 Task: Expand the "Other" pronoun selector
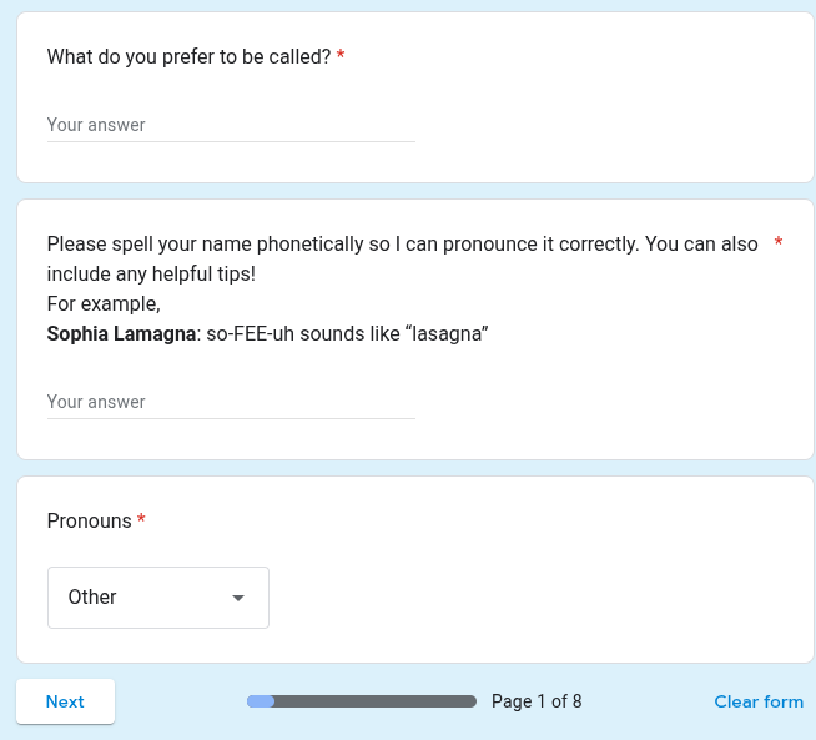[157, 597]
